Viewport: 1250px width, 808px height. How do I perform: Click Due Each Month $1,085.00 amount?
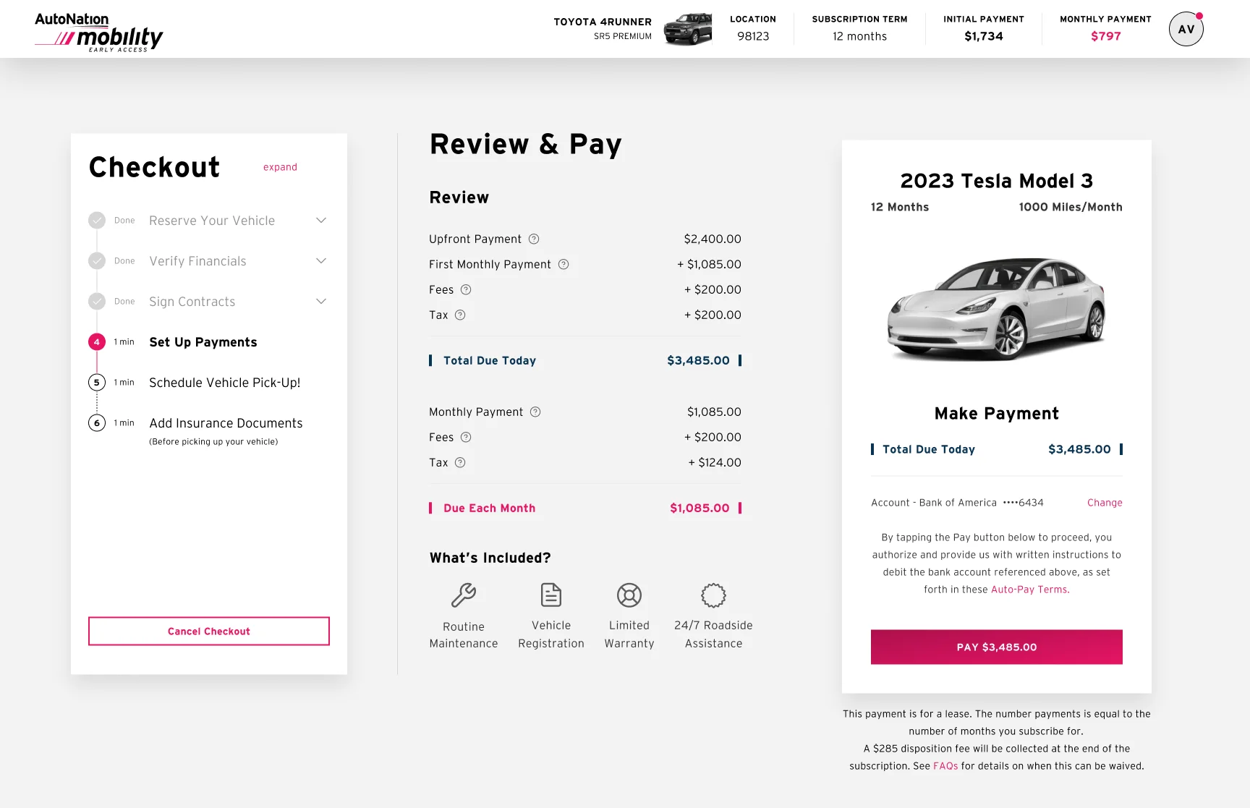[700, 509]
